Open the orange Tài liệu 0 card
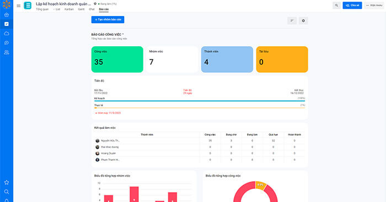 pos(282,59)
